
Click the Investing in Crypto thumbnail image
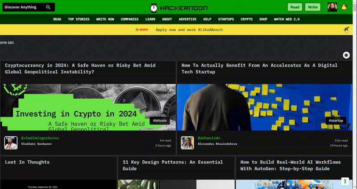[88, 107]
